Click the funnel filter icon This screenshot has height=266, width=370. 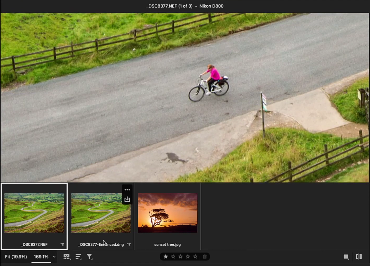90,257
